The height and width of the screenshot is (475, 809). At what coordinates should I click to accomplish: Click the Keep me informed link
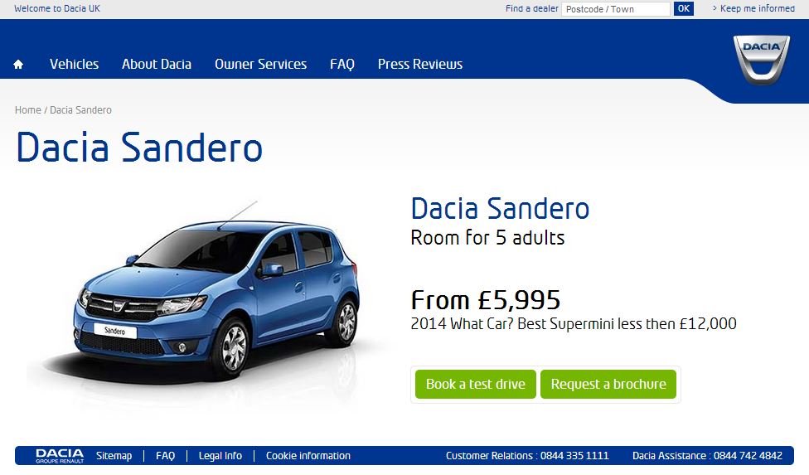click(753, 8)
